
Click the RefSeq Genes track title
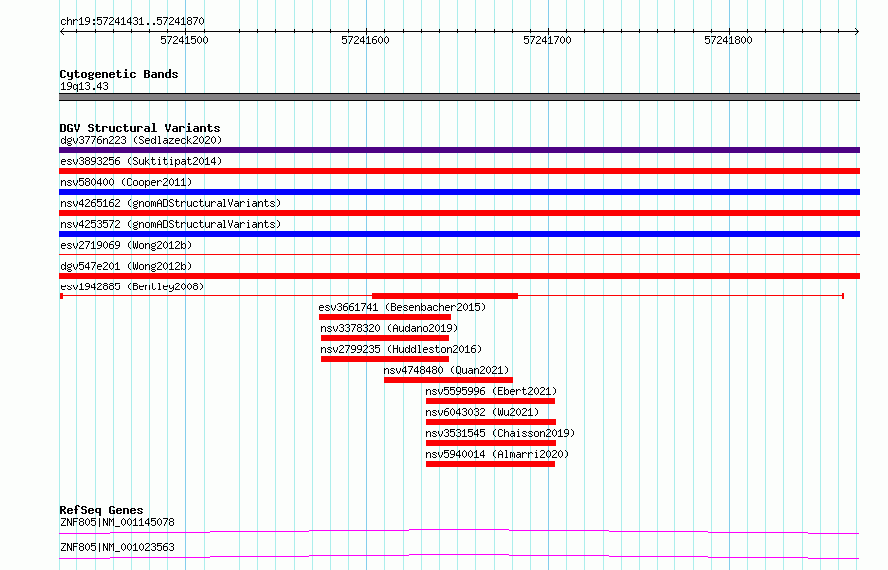[x=101, y=510]
